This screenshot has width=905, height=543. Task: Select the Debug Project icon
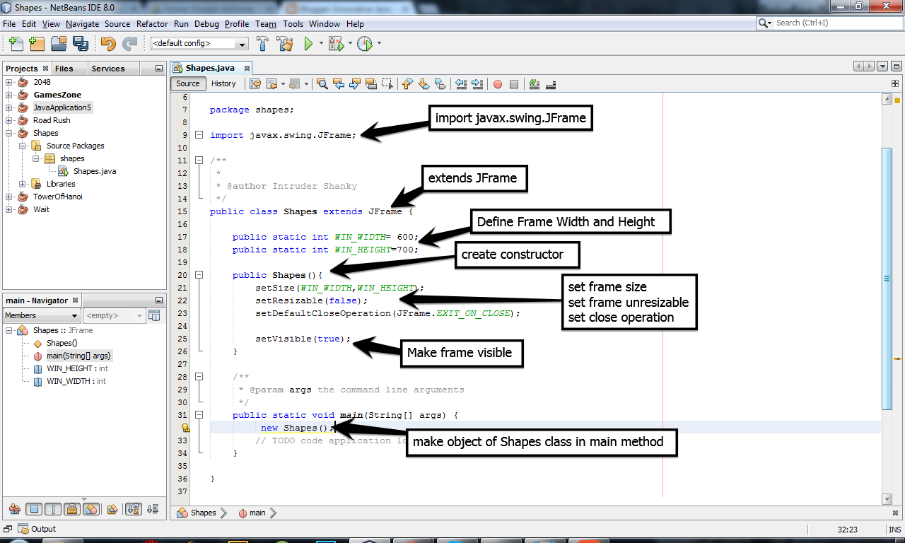click(336, 43)
